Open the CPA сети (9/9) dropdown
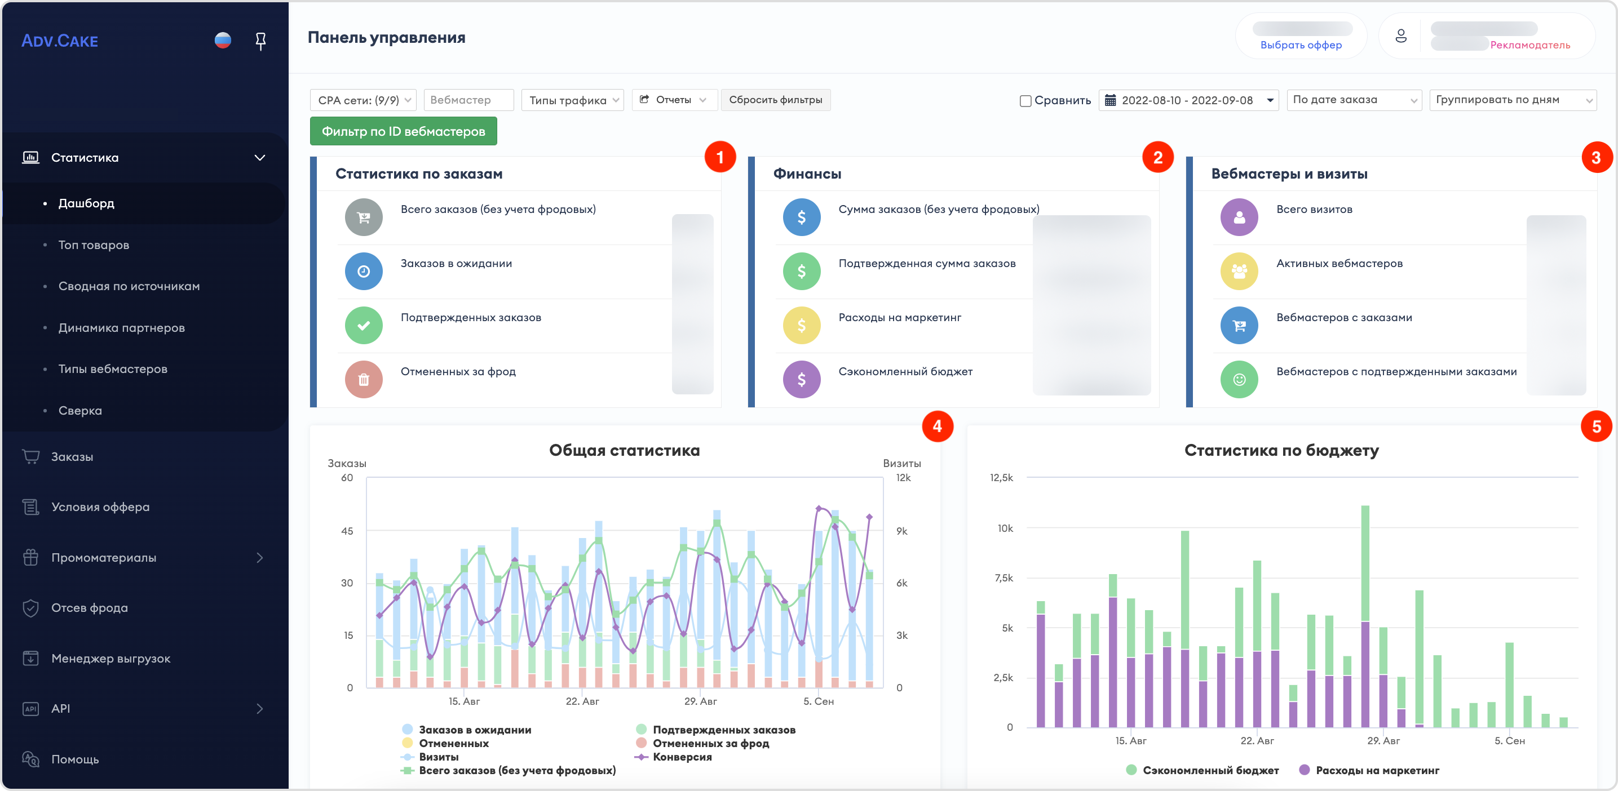 click(363, 100)
